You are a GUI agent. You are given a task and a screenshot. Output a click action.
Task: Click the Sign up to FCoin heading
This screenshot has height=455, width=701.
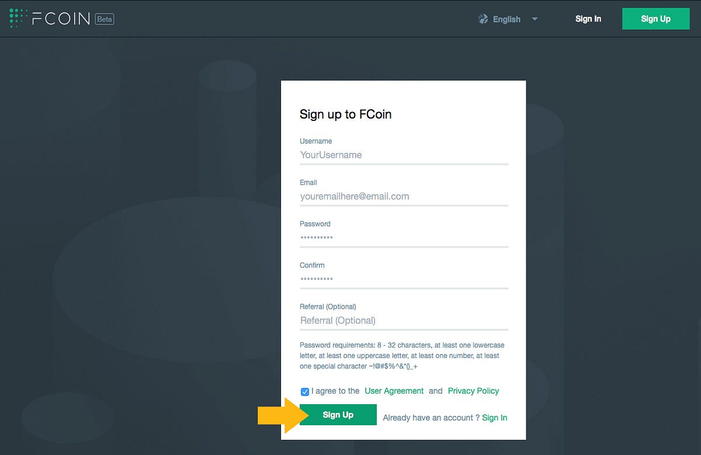(346, 114)
